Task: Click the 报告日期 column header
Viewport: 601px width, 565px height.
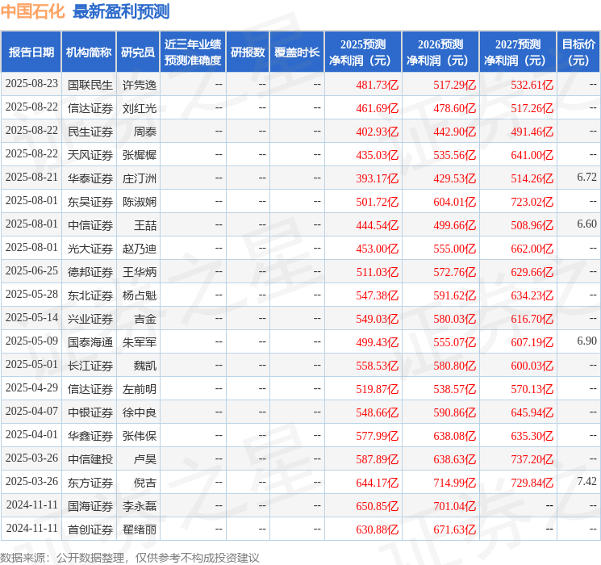Action: click(31, 52)
